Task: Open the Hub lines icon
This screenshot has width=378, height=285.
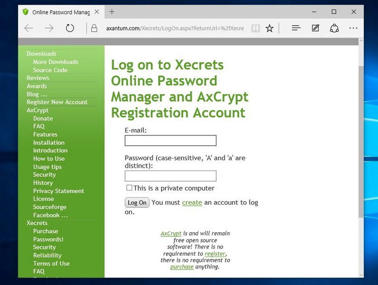Action: click(x=296, y=28)
